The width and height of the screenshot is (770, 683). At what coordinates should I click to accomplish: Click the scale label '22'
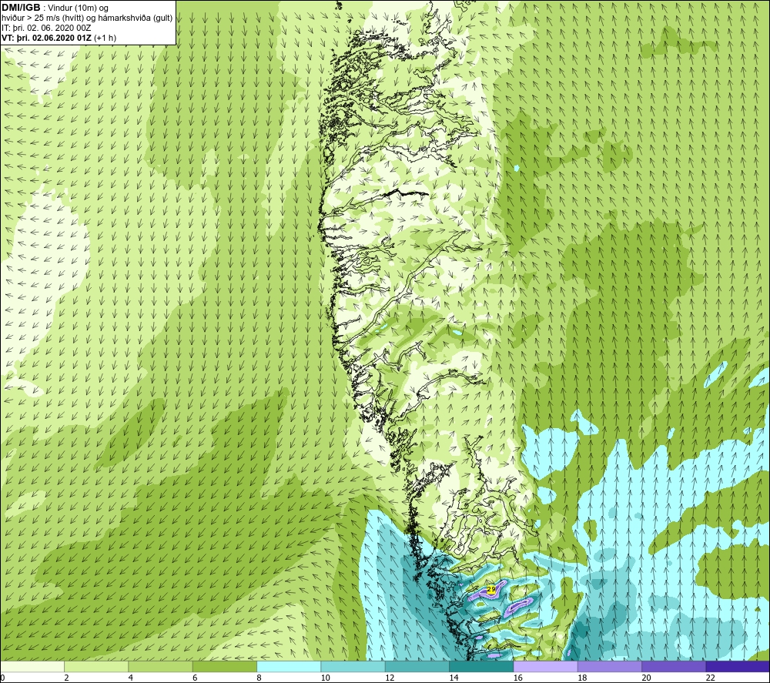click(x=710, y=678)
